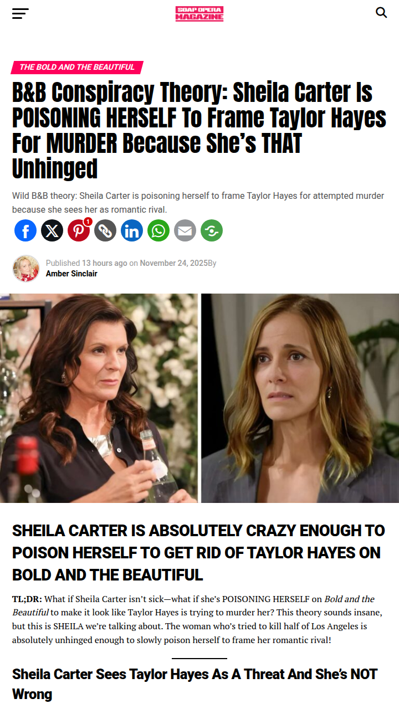Open the Sheila Carter photo

[99, 398]
